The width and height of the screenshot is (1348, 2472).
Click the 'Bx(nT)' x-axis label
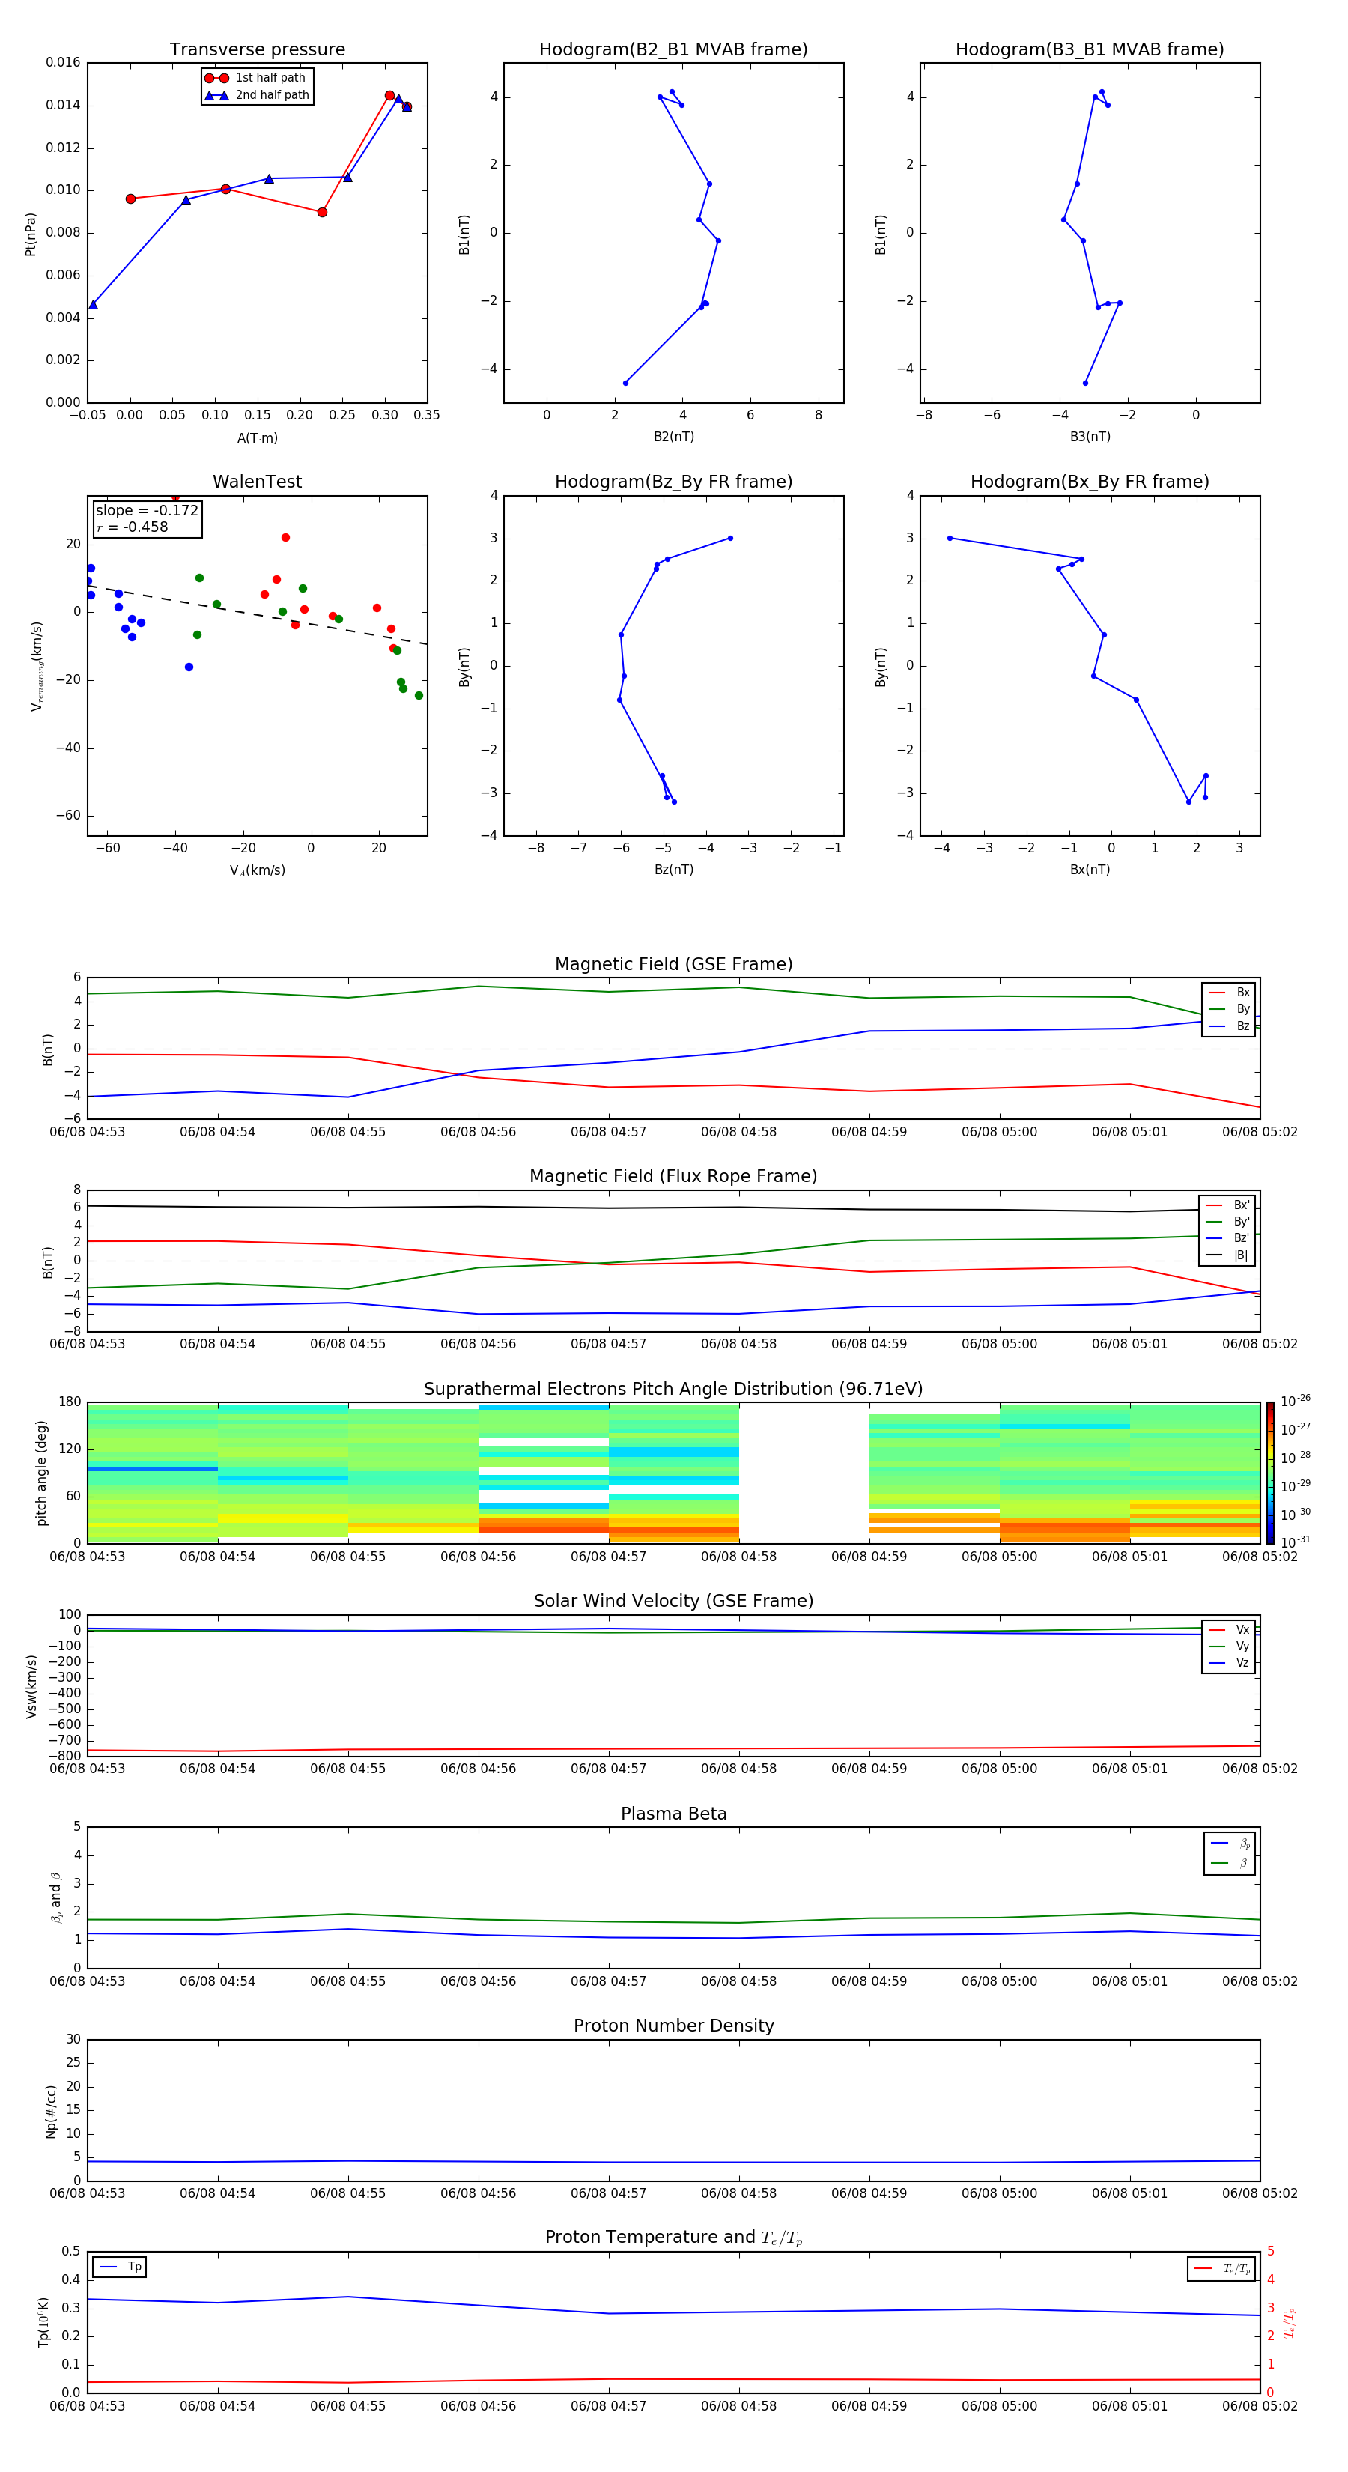tap(1090, 870)
